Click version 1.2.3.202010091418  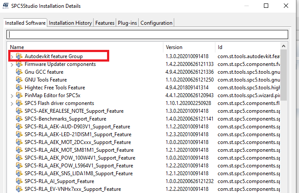187,134
